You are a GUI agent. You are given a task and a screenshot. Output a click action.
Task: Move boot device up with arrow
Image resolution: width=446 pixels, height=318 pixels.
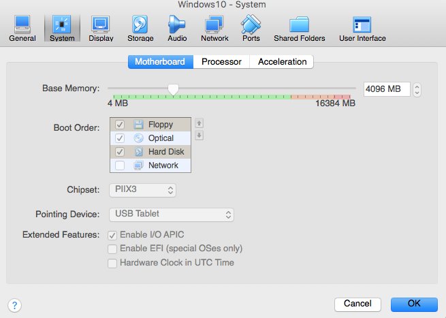pos(199,123)
